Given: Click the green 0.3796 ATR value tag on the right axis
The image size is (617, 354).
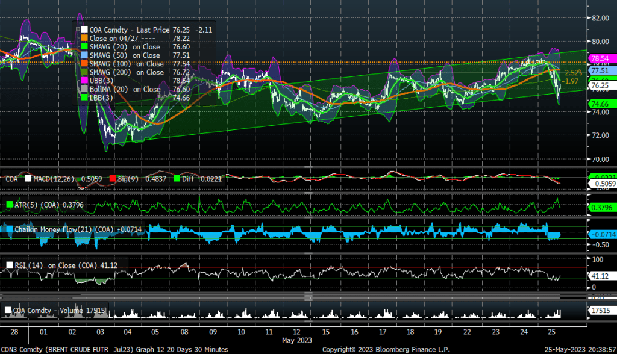Looking at the screenshot, I should tap(602, 208).
